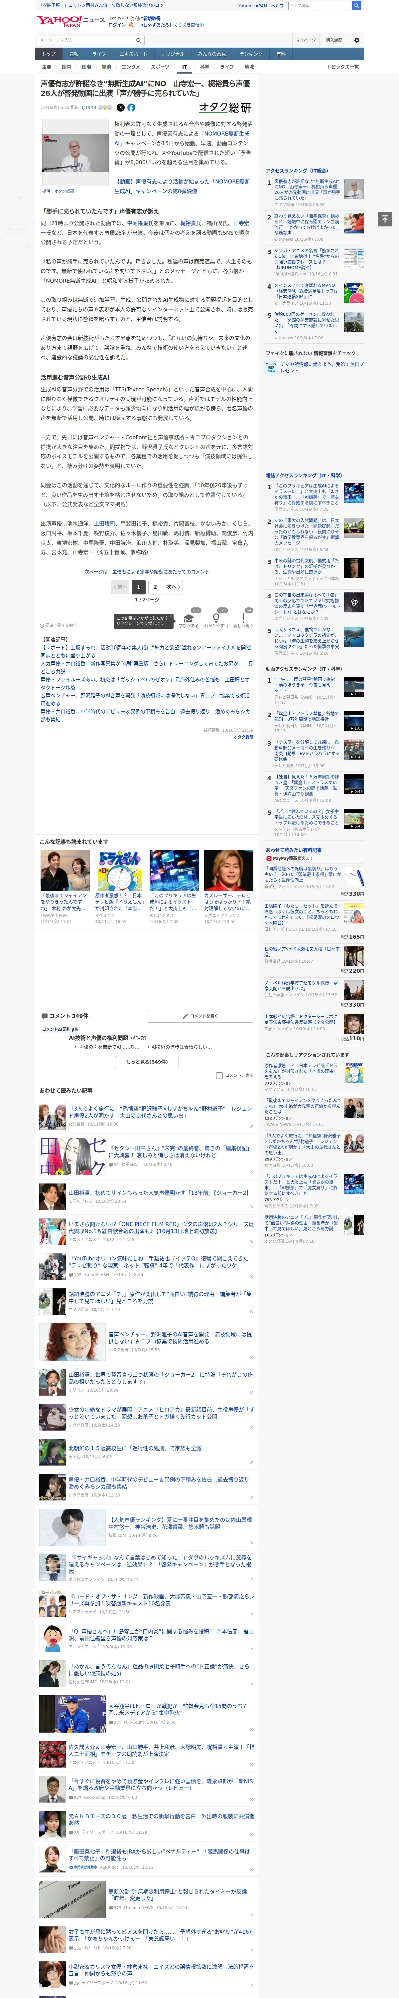Open the NOMORE無断生成AI video link
Viewport: 399px width, 1998px height.
(182, 186)
